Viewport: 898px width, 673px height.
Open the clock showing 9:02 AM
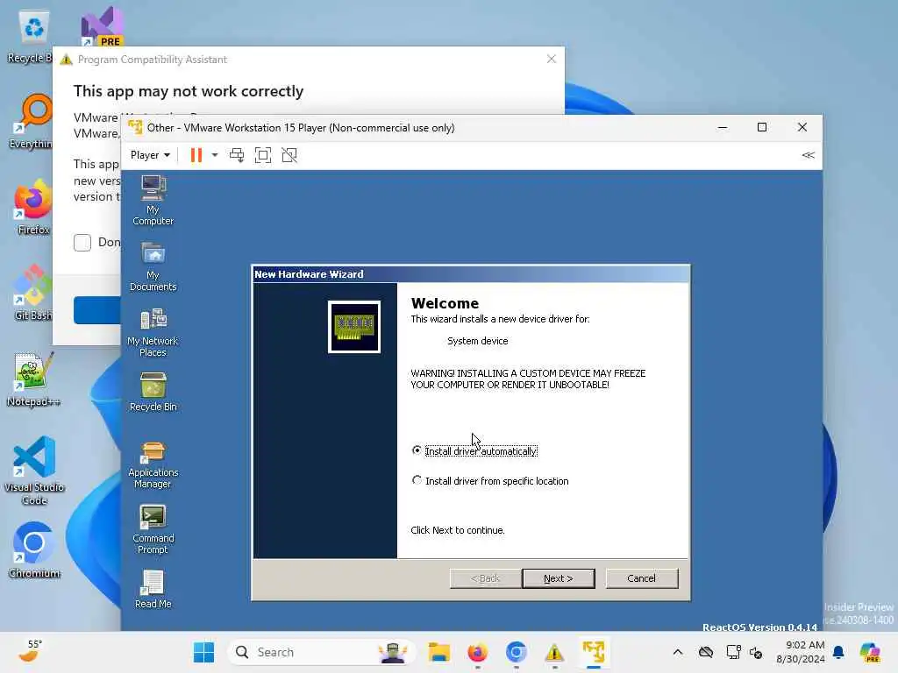[x=800, y=652]
